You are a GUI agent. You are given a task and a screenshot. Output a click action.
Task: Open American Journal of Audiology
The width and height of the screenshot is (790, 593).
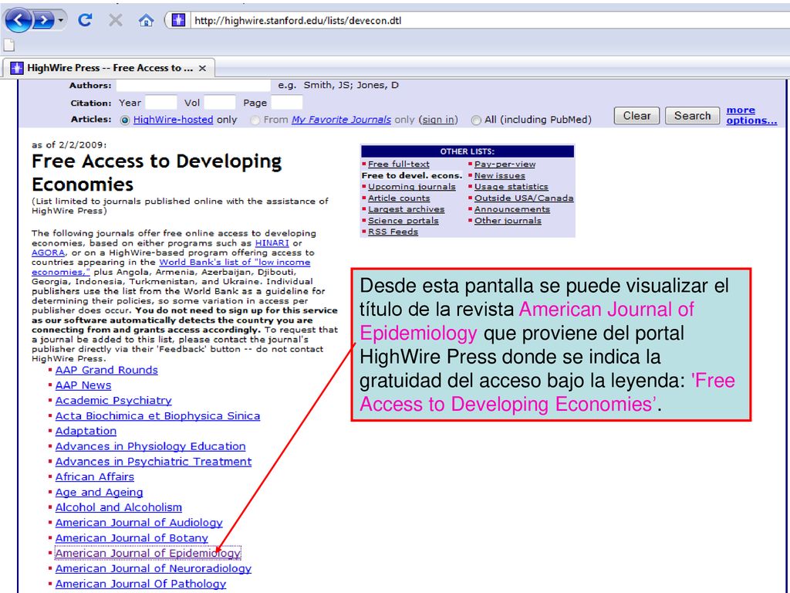point(139,523)
